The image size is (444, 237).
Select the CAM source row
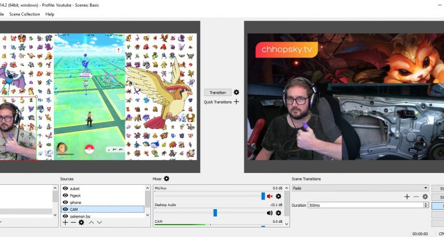(x=103, y=209)
